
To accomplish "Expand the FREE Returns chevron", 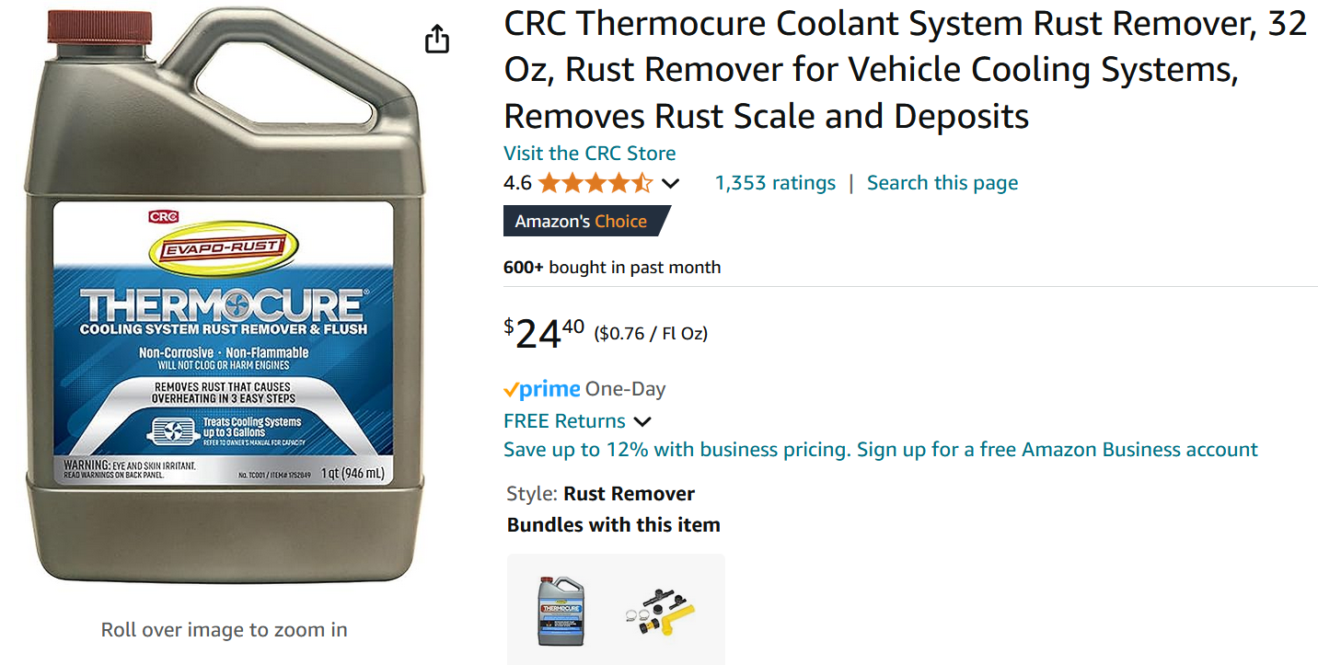I will (x=642, y=422).
